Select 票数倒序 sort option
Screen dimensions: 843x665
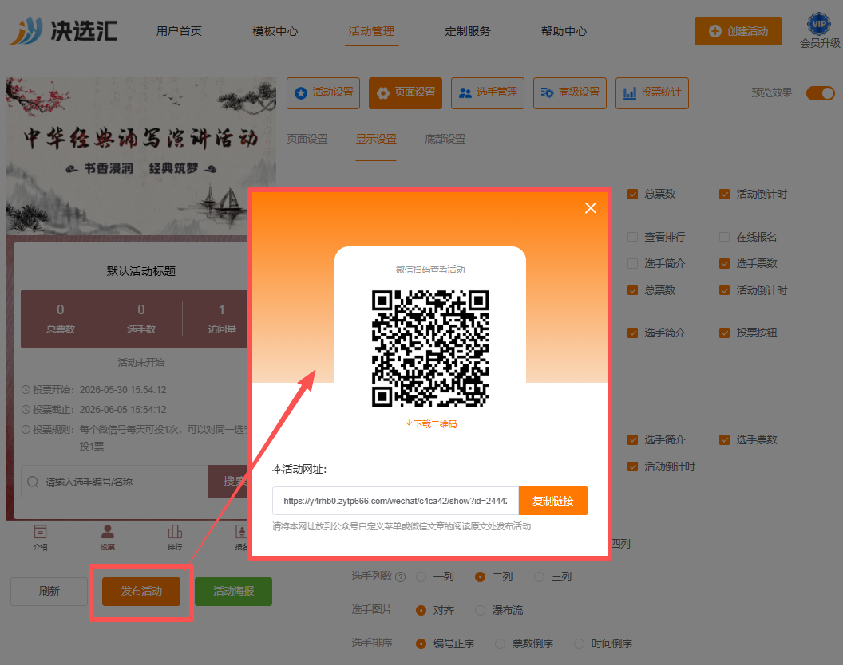[x=500, y=643]
